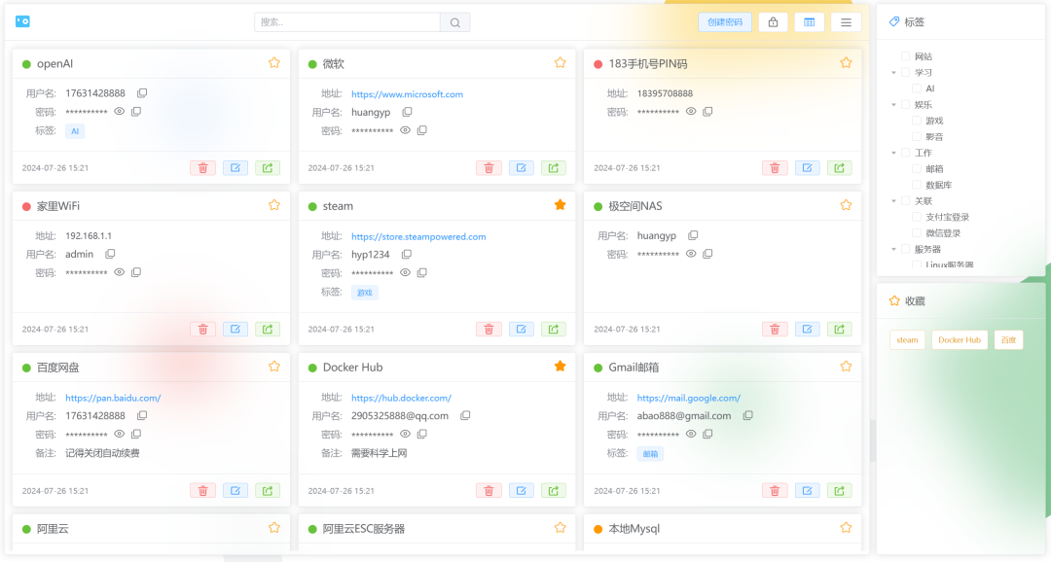Open the hamburger menu in the toolbar
This screenshot has height=562, width=1051.
pos(846,21)
